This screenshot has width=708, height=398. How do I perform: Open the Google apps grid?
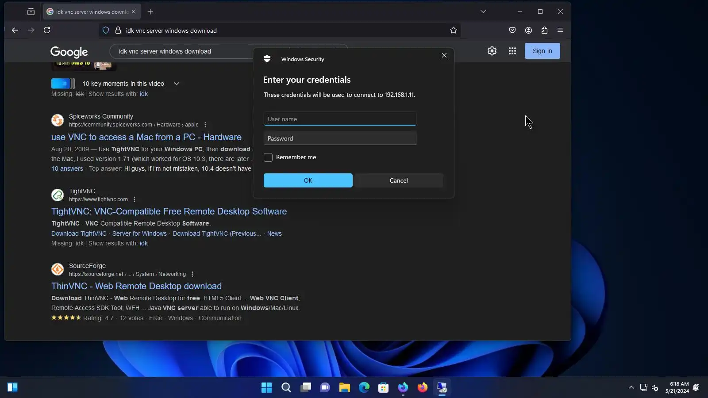pyautogui.click(x=512, y=51)
